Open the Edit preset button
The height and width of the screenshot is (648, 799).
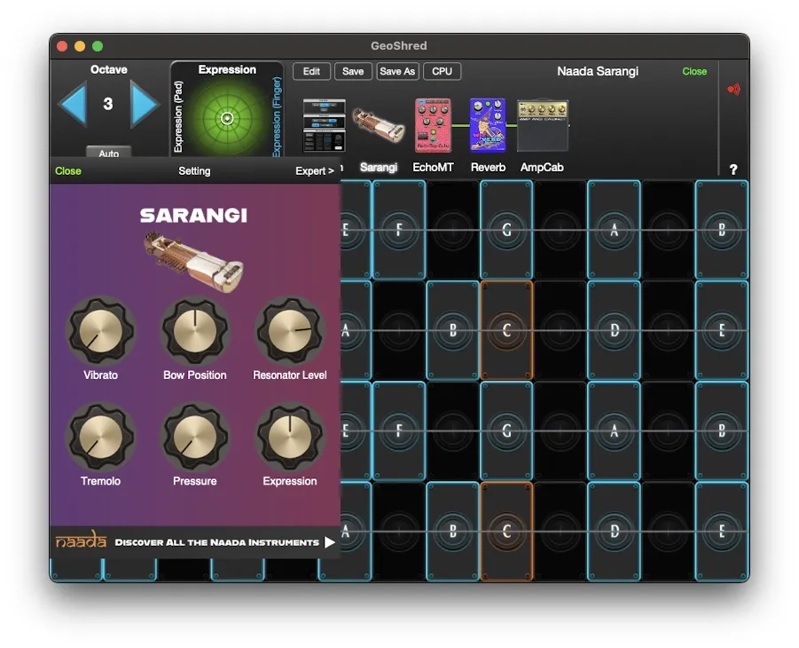click(311, 71)
